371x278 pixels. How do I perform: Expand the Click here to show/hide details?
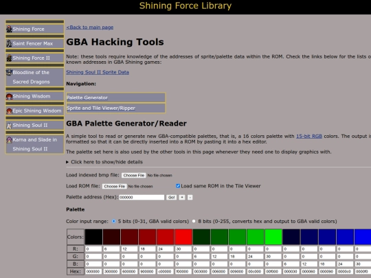[104, 162]
